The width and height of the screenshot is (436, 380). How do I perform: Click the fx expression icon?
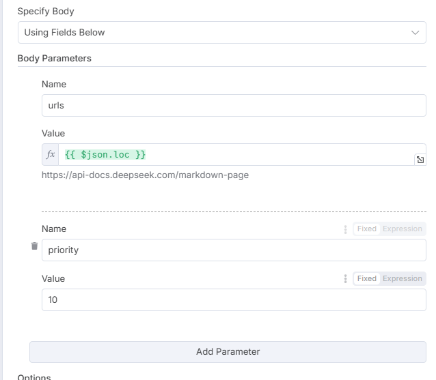click(51, 155)
